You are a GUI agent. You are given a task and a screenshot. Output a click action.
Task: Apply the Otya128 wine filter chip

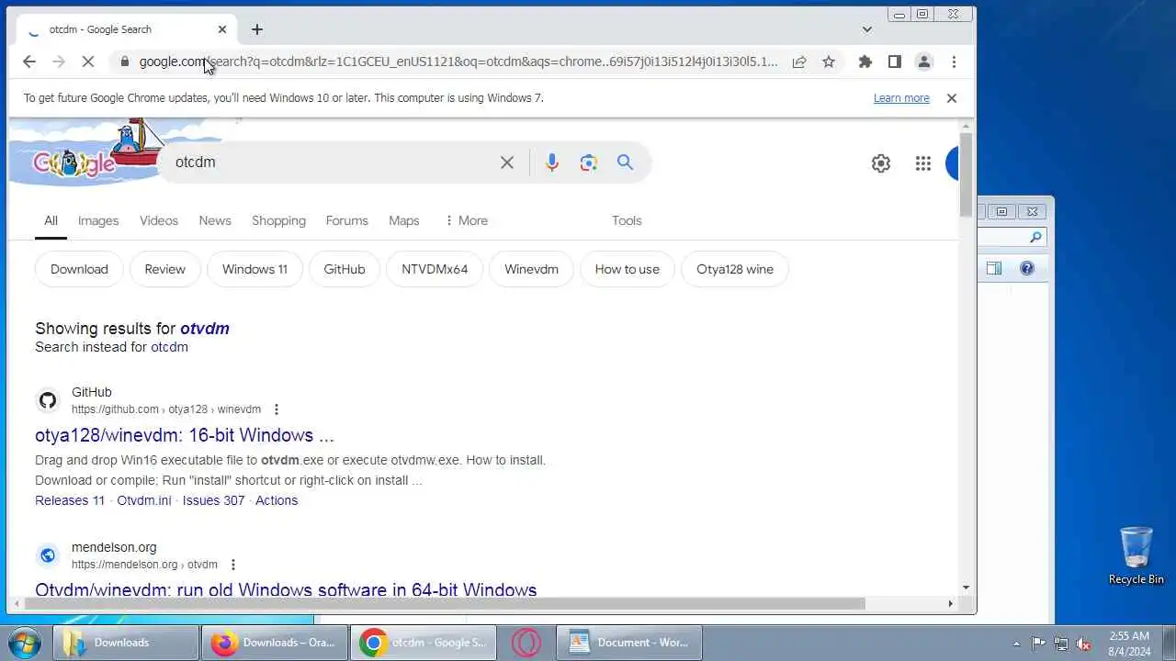[x=735, y=269]
